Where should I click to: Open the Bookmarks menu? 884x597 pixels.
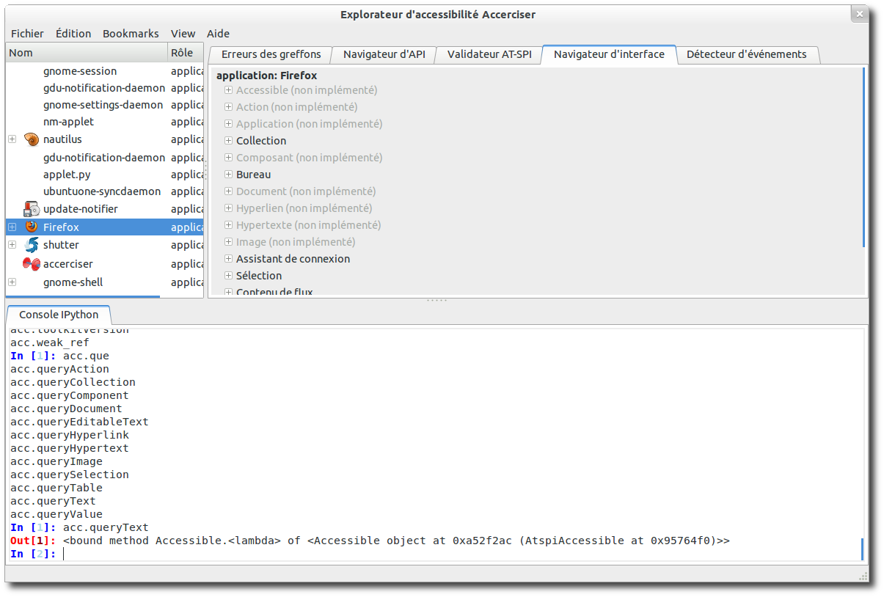[x=131, y=34]
